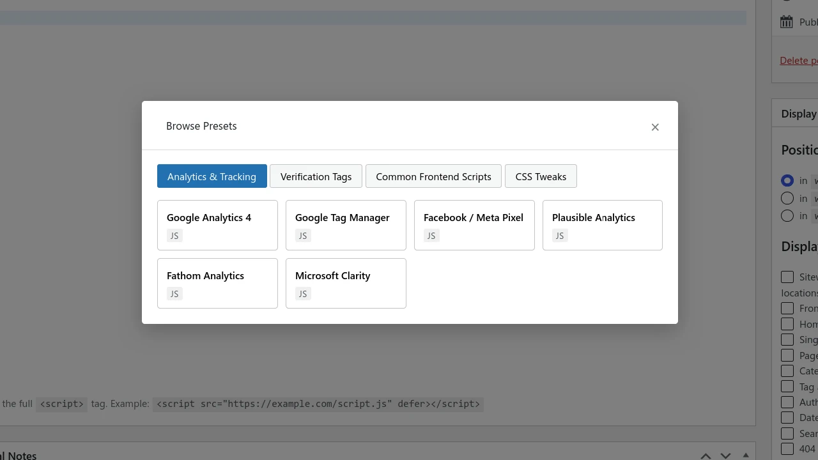This screenshot has height=460, width=818.
Task: Tick the checkbox for Front display location
Action: (x=787, y=308)
